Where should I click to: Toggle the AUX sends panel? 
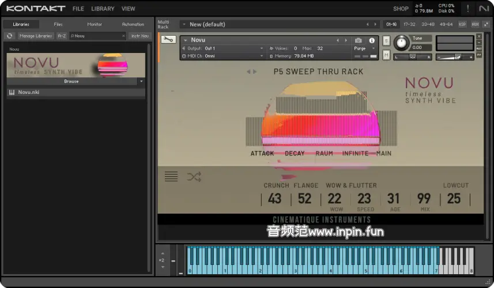coord(475,24)
